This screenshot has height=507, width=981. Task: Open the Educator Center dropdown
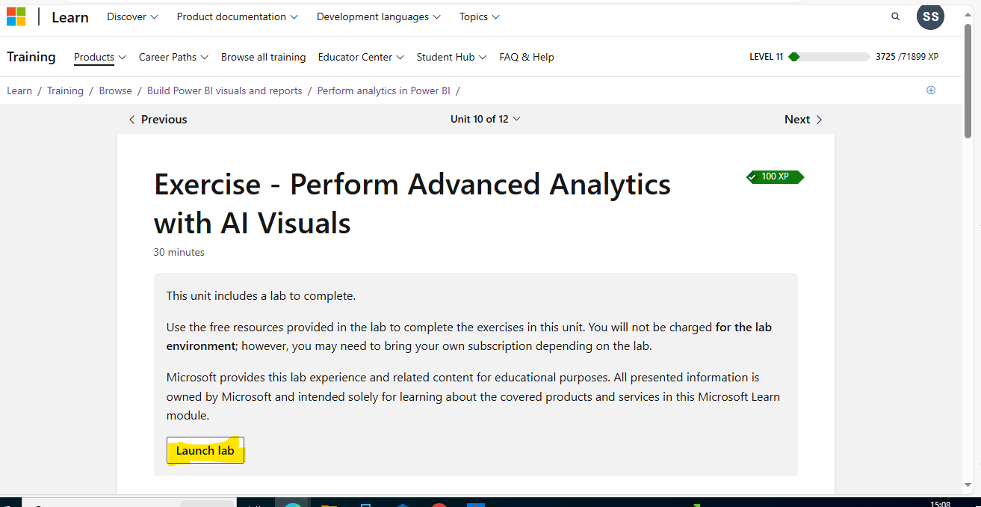[x=361, y=57]
